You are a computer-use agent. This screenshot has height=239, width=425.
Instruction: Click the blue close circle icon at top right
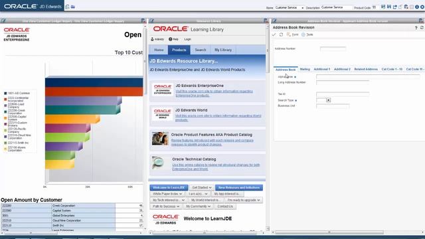(x=422, y=7)
